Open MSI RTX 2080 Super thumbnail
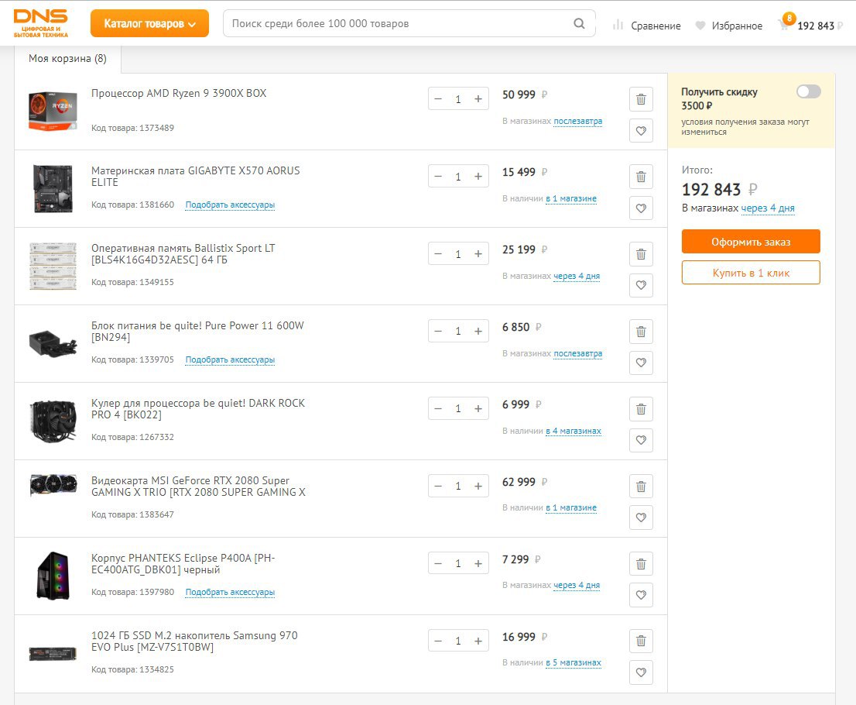The width and height of the screenshot is (856, 705). [x=53, y=485]
